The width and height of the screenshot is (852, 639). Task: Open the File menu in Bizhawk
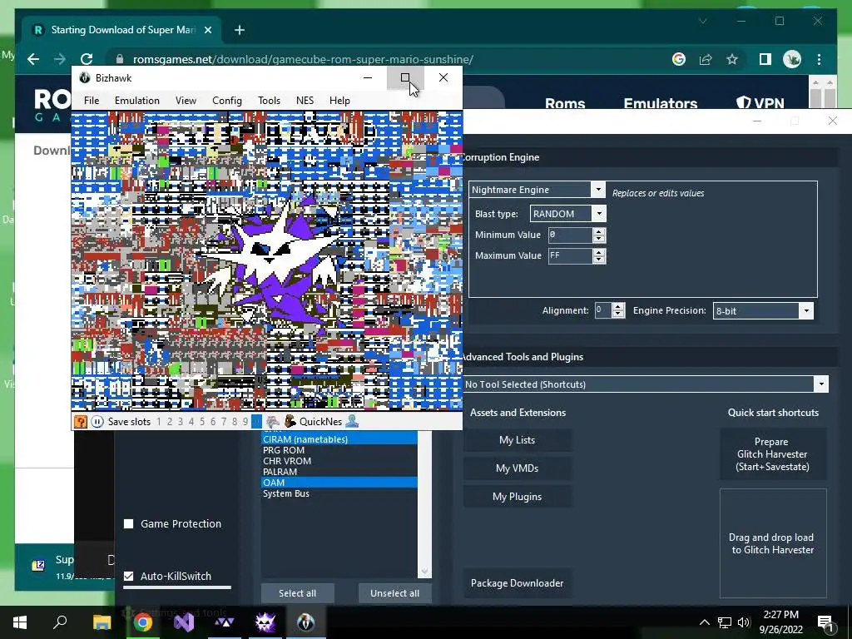click(x=92, y=101)
